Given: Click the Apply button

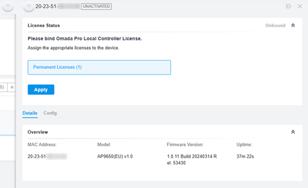Looking at the screenshot, I should click(x=41, y=90).
